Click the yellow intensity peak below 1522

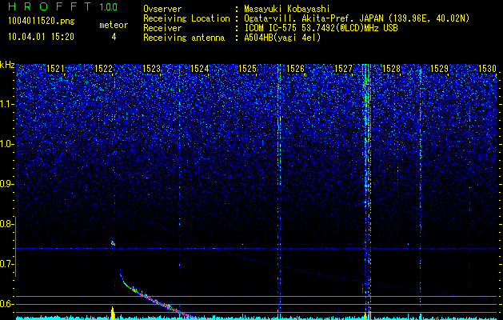point(113,314)
